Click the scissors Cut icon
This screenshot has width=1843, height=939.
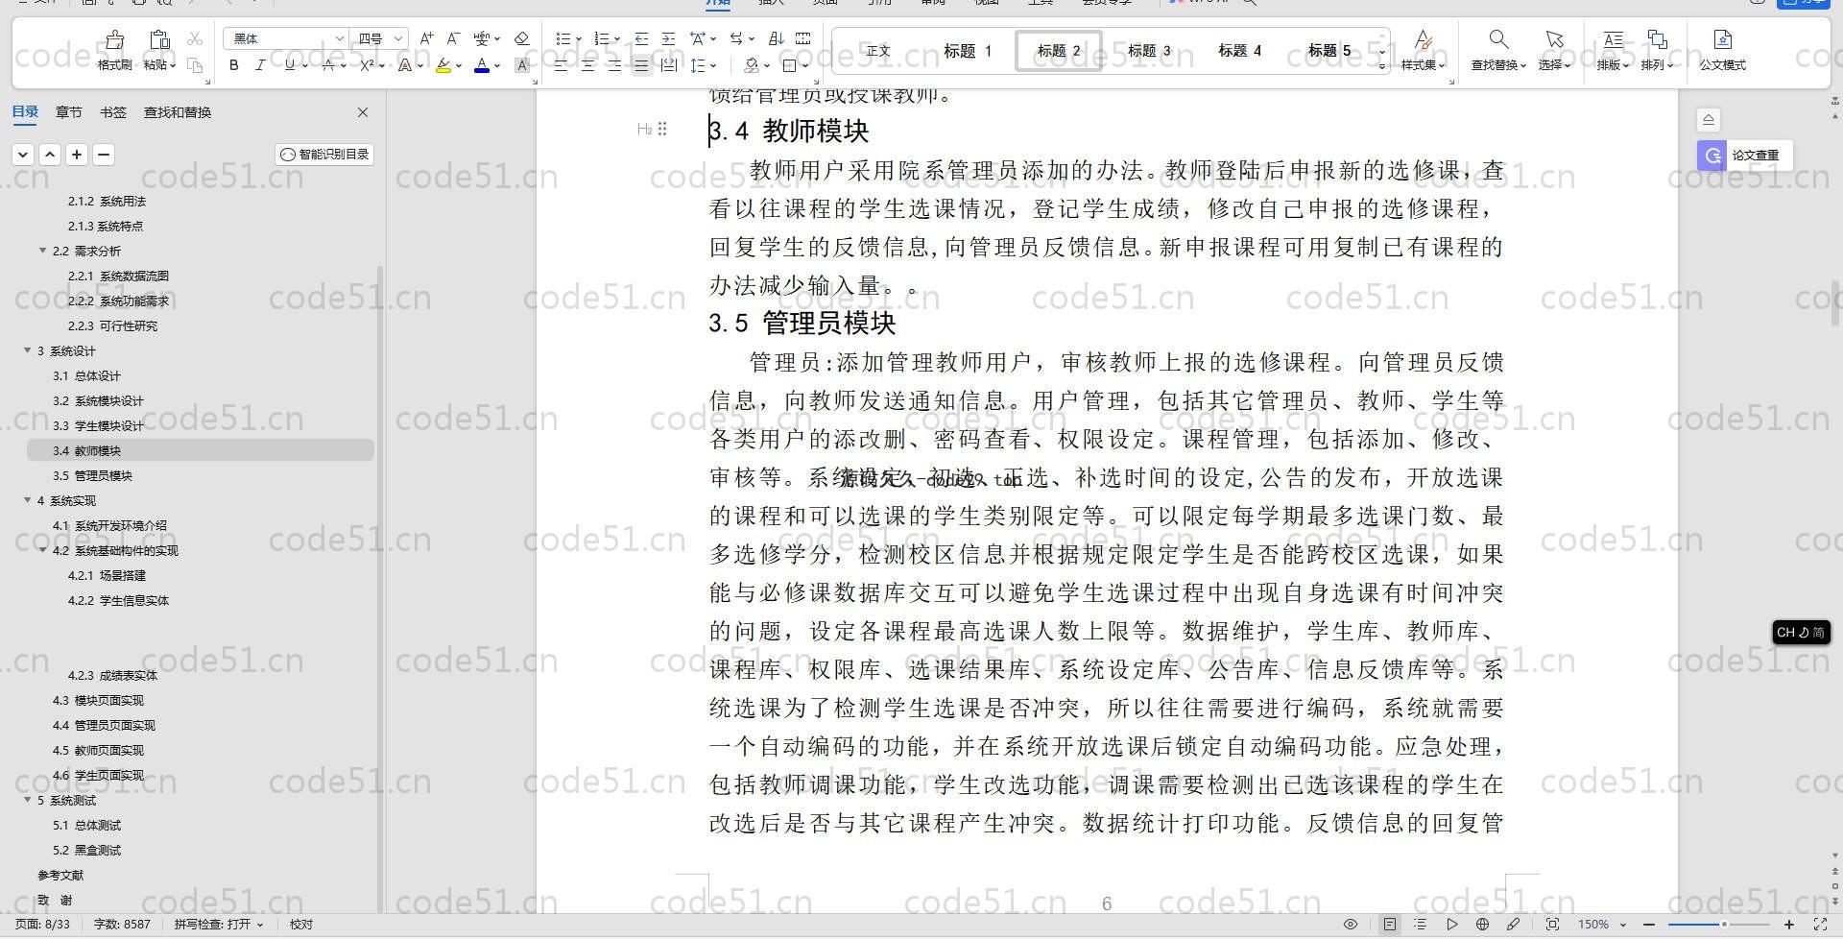(x=195, y=38)
